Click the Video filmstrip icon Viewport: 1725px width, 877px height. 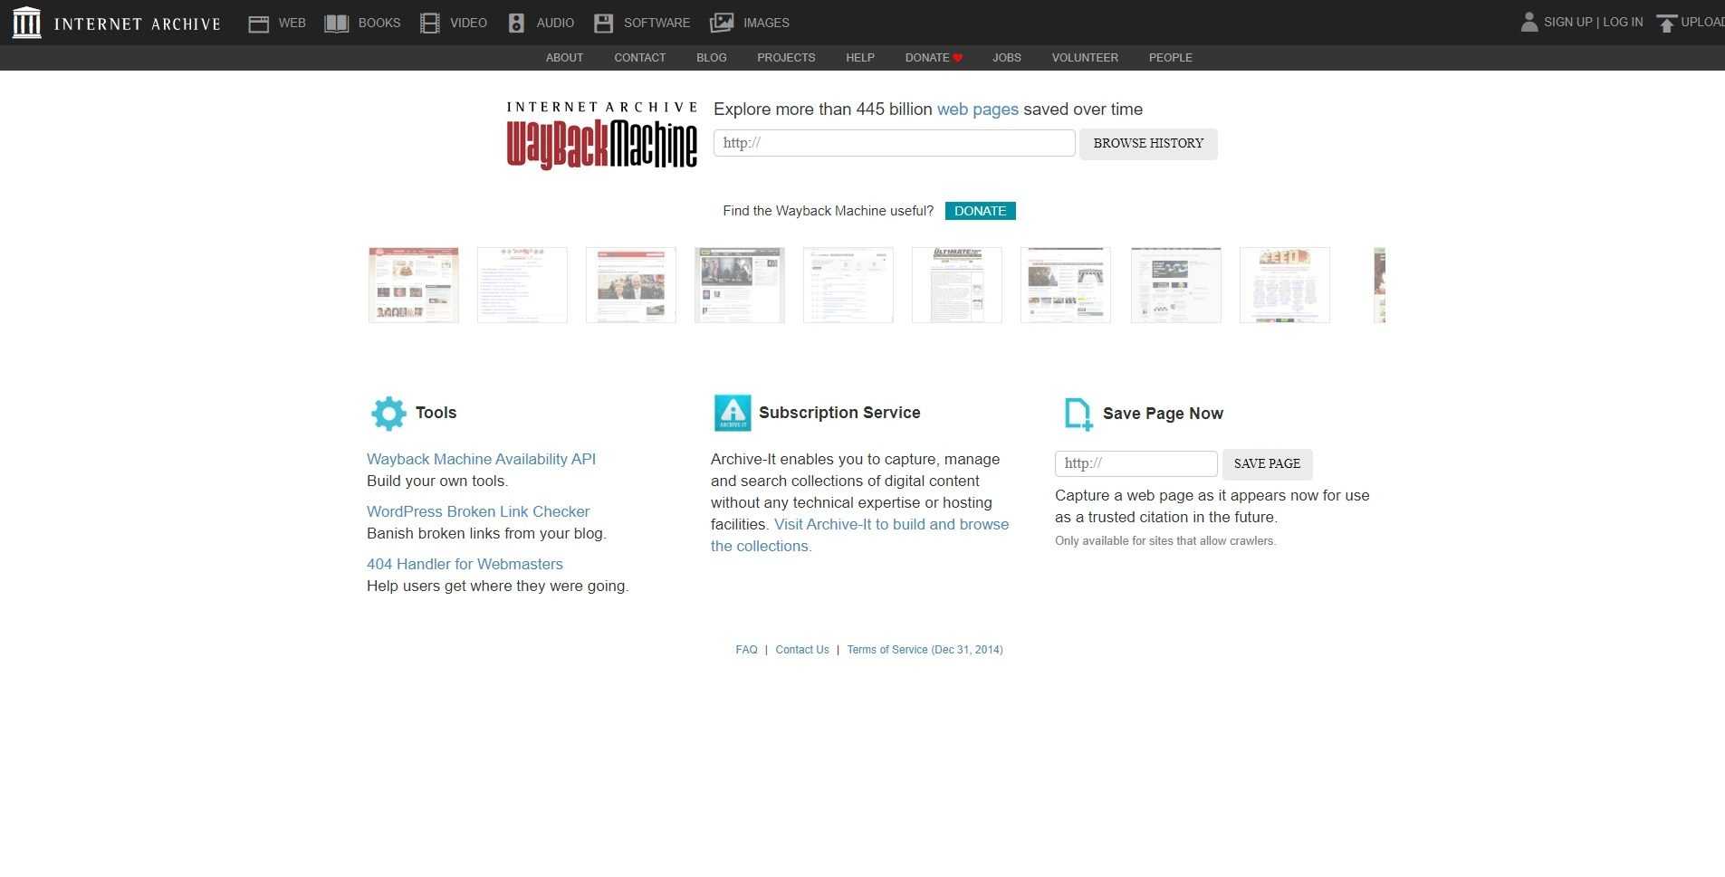pos(429,24)
